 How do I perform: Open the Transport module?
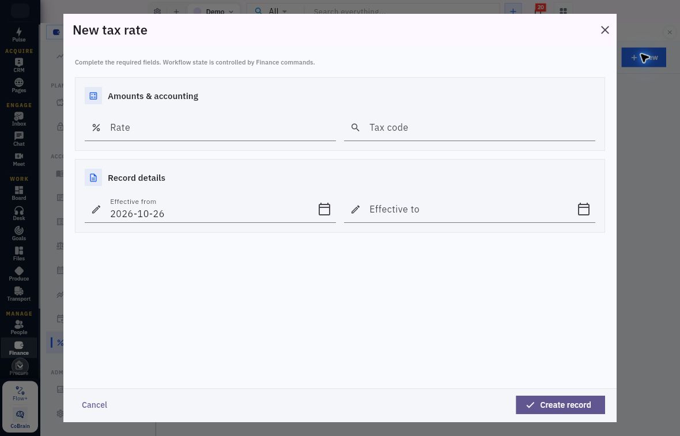tap(18, 294)
